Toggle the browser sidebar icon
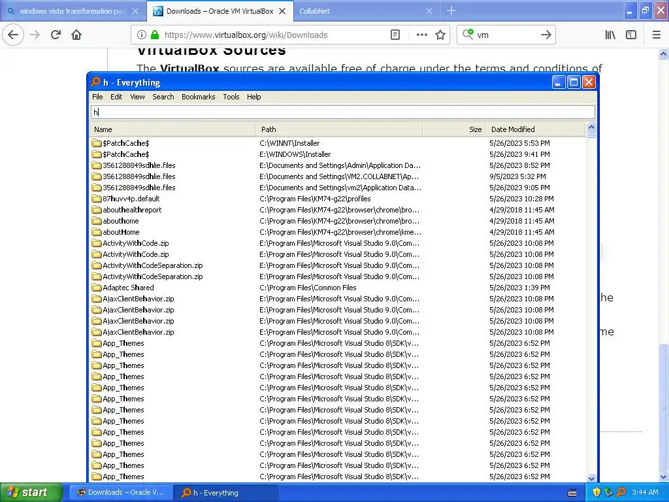The image size is (669, 502). [x=631, y=35]
